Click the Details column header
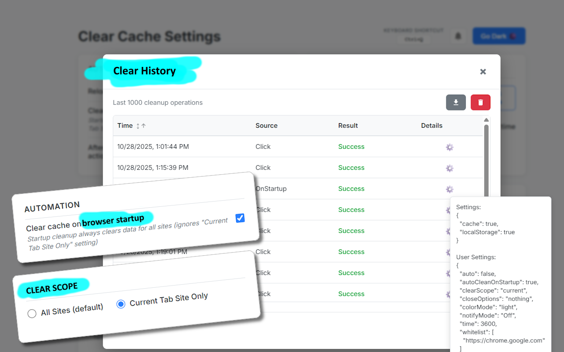 click(x=432, y=126)
